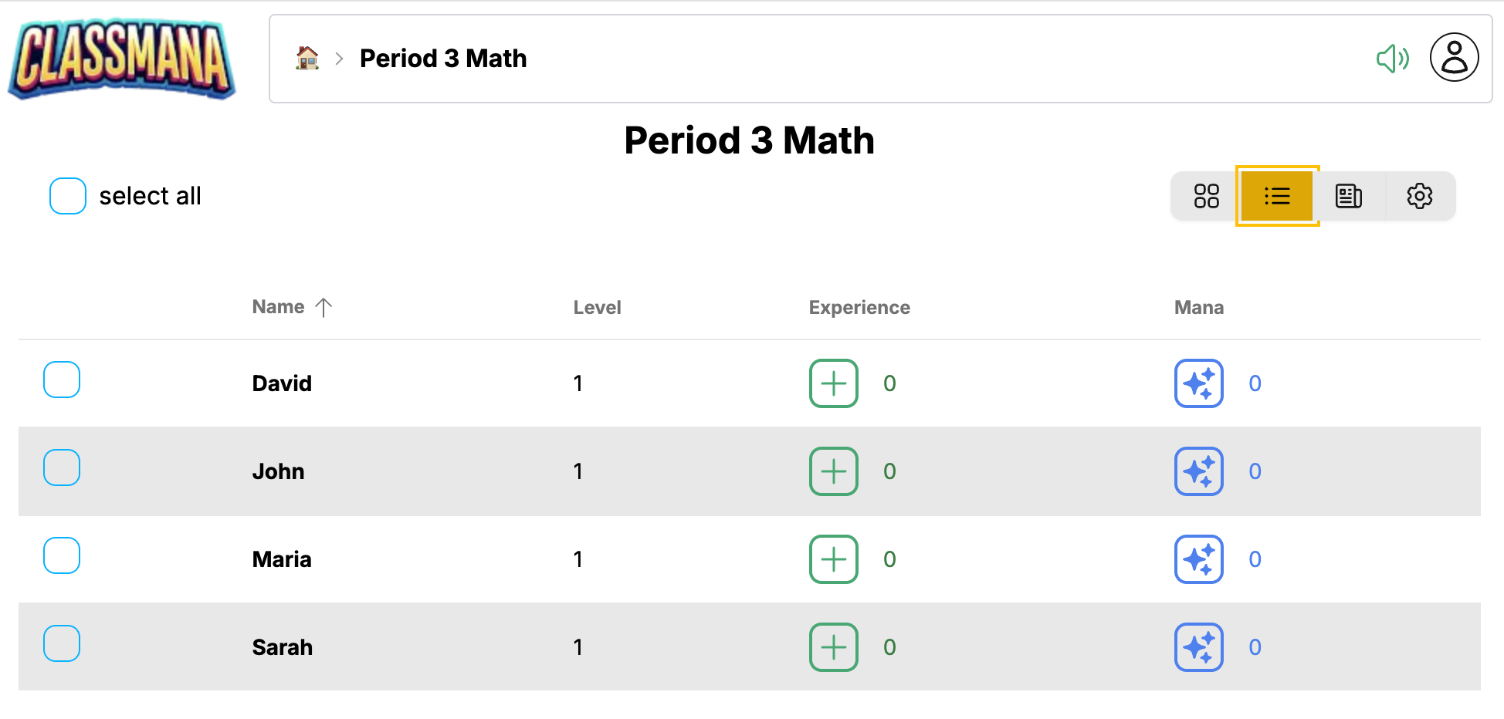Switch to grid card view

click(x=1206, y=196)
